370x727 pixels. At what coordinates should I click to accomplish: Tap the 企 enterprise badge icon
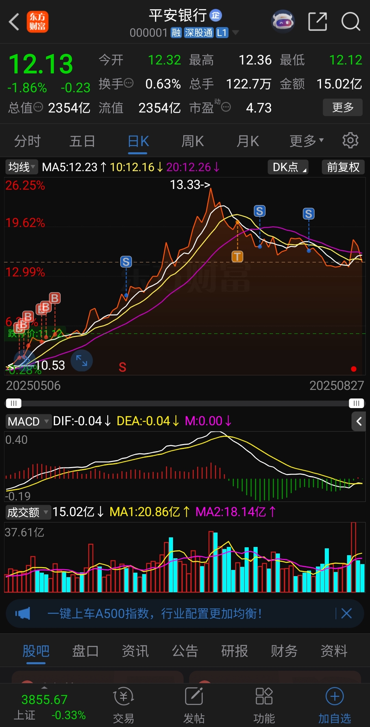(215, 15)
